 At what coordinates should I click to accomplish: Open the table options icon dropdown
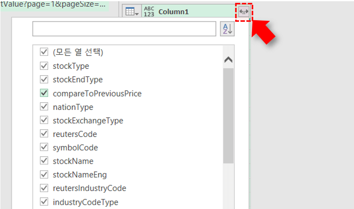pyautogui.click(x=132, y=12)
